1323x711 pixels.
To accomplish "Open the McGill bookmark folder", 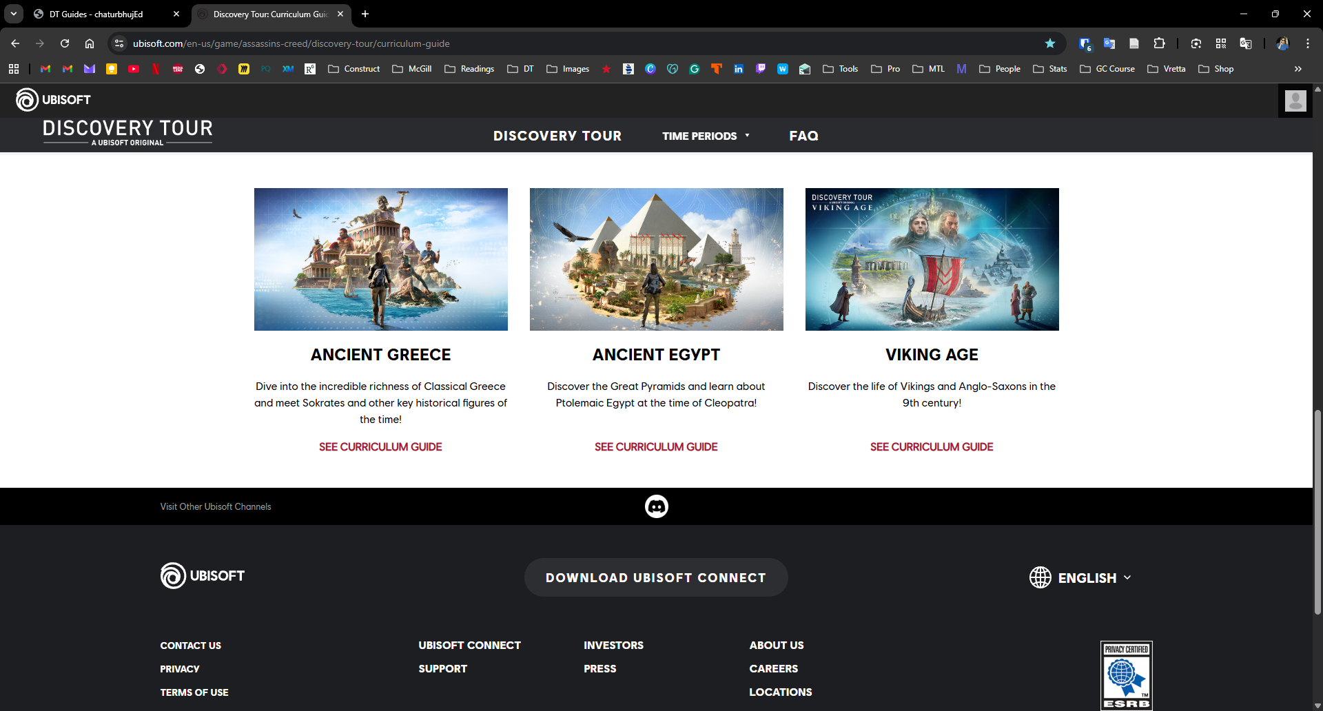I will [412, 69].
